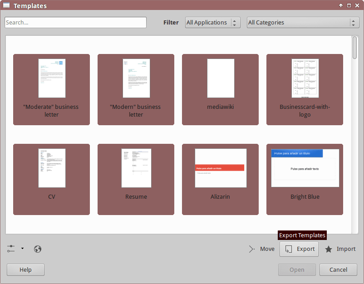Click the roll-up arrow in title bar

340,5
